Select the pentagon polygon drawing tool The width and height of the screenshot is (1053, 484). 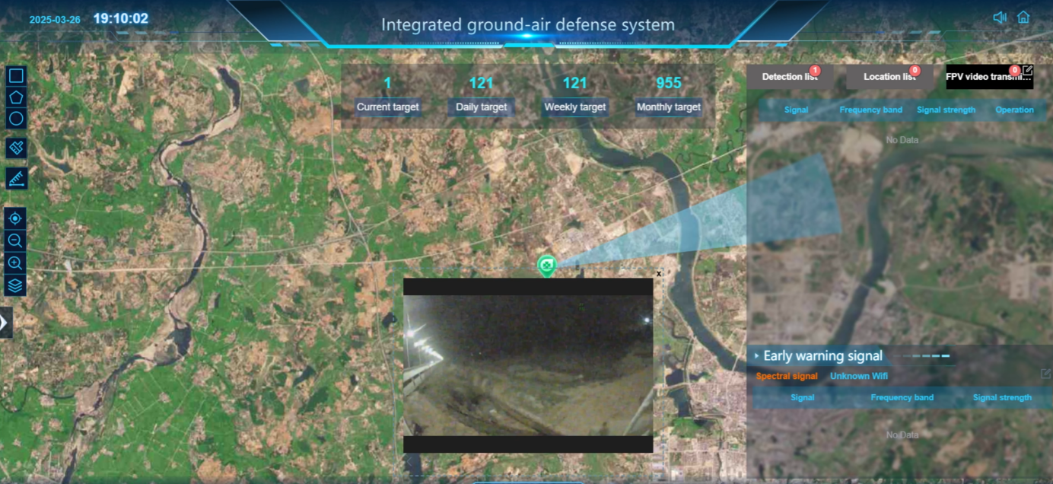pyautogui.click(x=16, y=97)
